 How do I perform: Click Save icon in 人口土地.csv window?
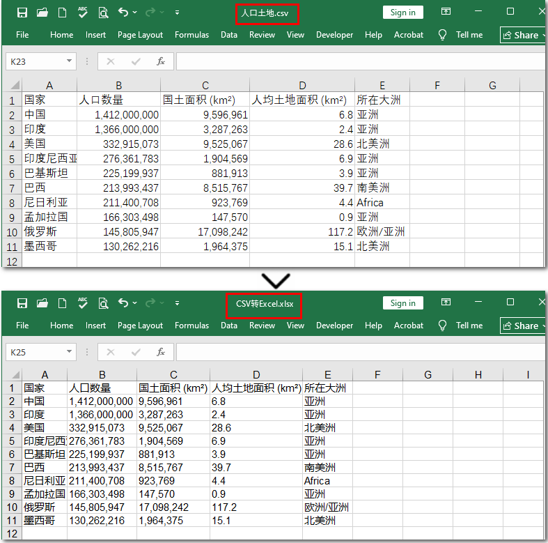coord(22,13)
